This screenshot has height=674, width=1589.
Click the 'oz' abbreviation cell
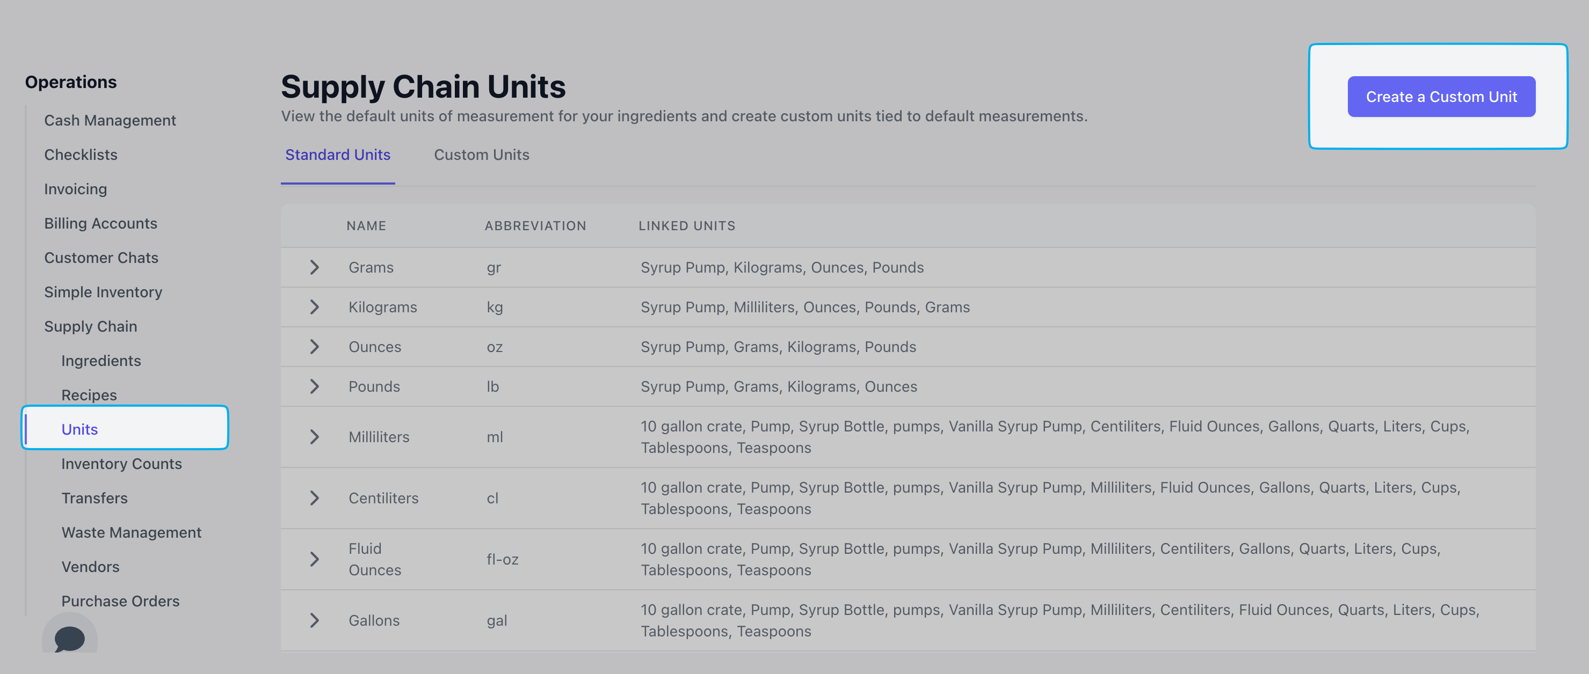(x=495, y=347)
